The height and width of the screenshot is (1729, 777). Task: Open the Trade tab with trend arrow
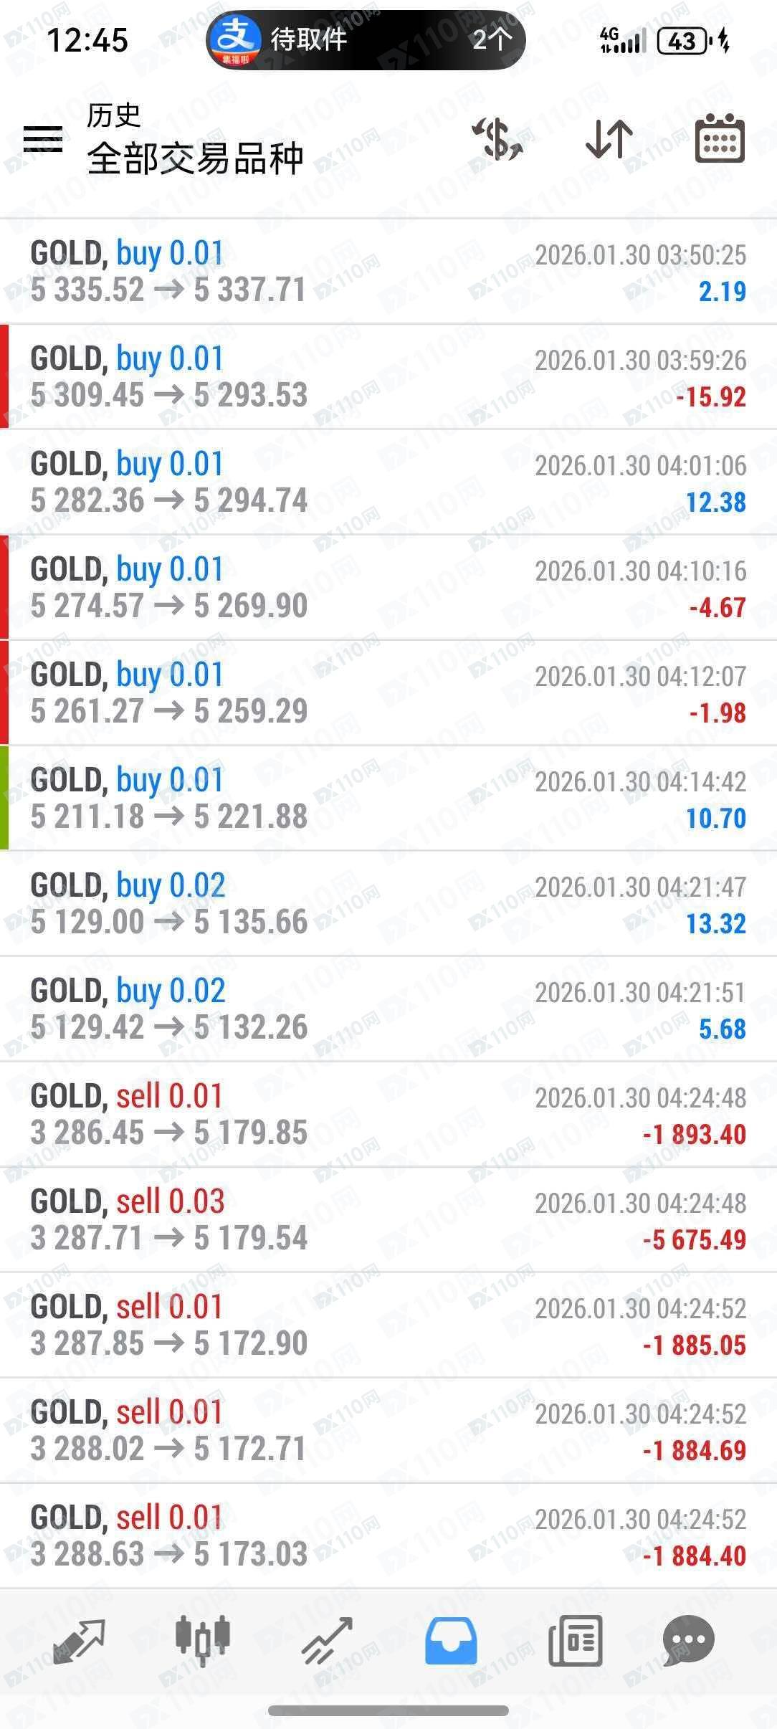click(327, 1640)
